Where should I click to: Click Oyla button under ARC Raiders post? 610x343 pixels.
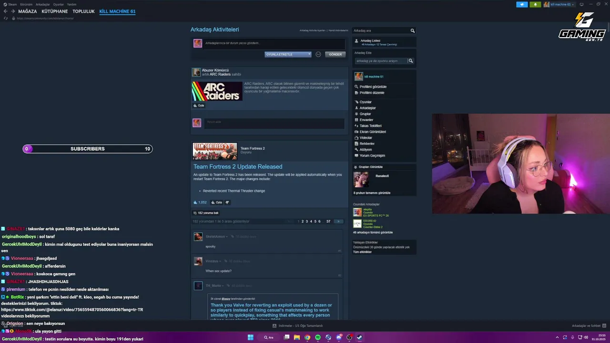(x=199, y=105)
